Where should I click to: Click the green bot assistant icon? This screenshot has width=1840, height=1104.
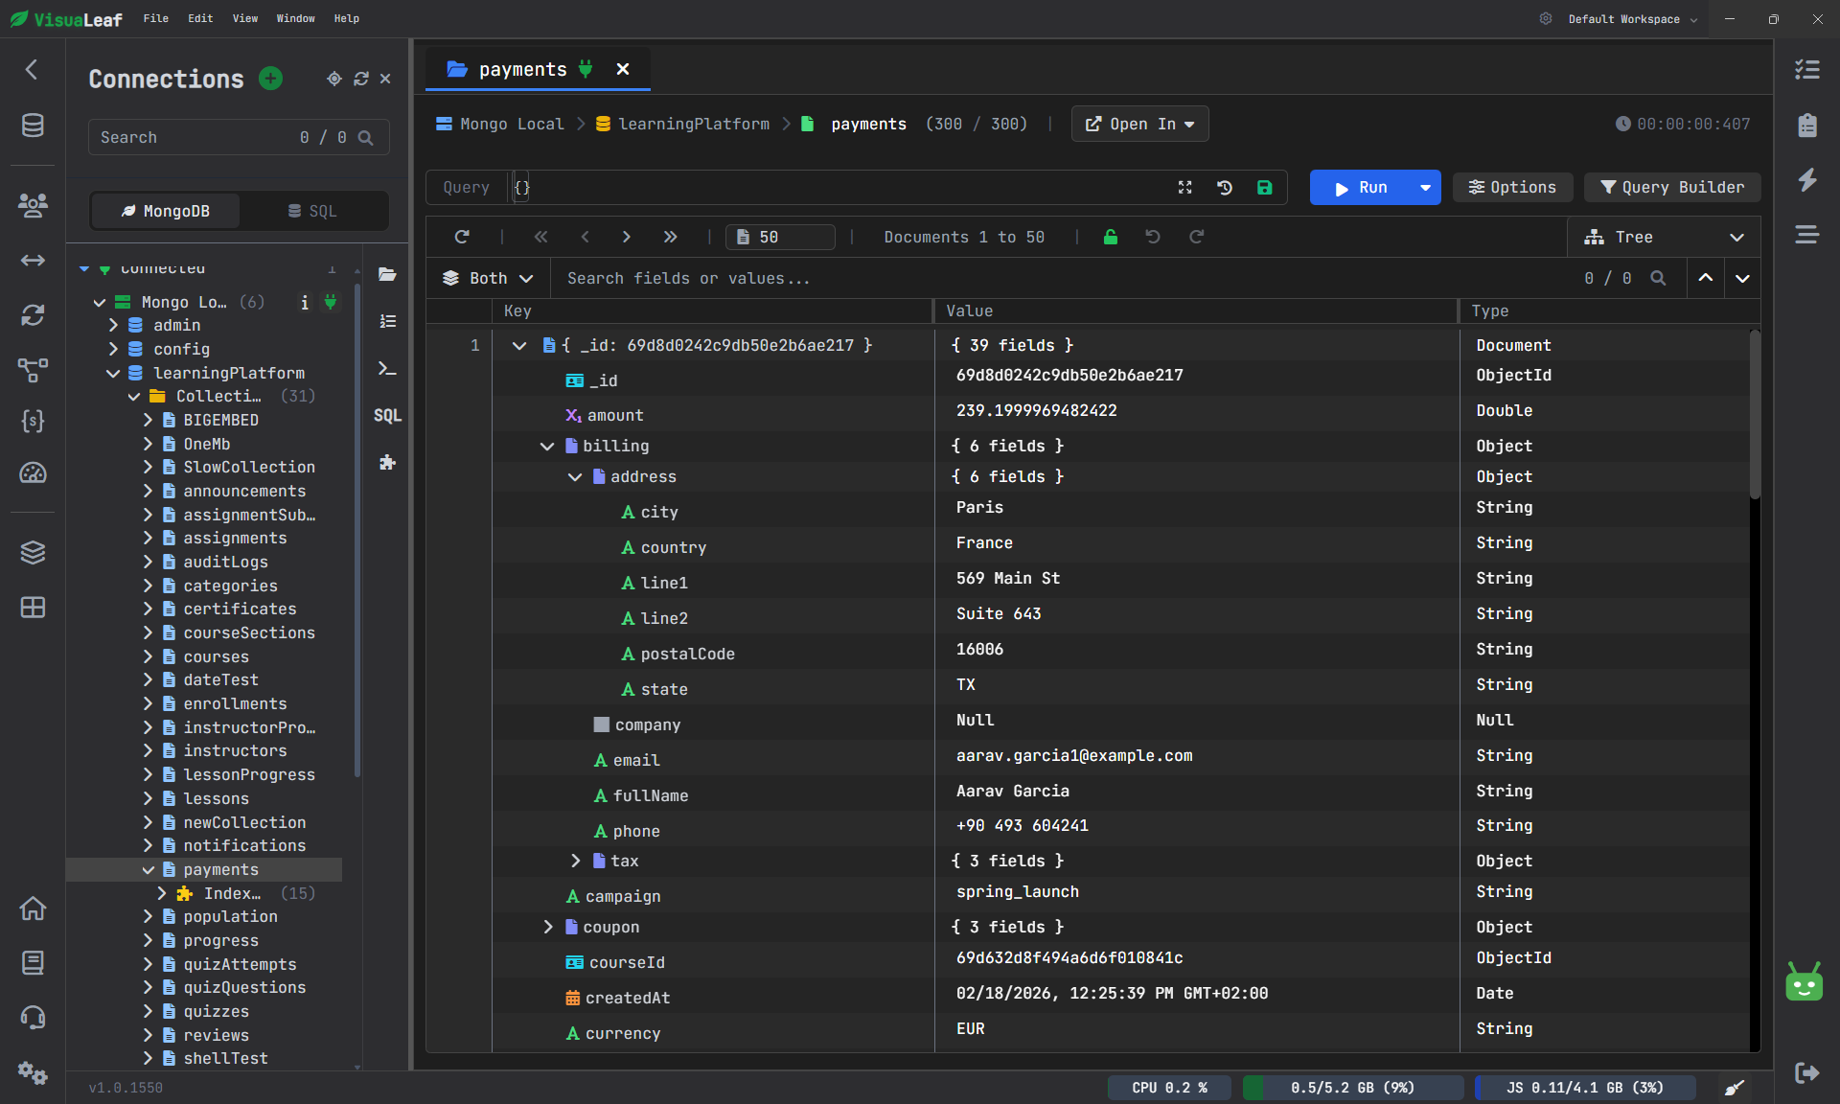pyautogui.click(x=1803, y=983)
